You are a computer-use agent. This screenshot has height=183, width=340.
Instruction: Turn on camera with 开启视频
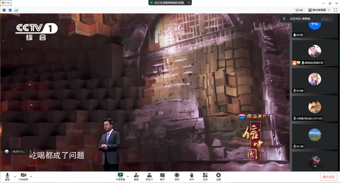coord(23,177)
